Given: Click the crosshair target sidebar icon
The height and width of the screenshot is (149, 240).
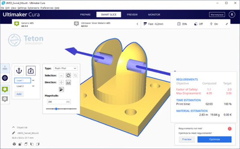Looking at the screenshot, I should tap(5, 78).
